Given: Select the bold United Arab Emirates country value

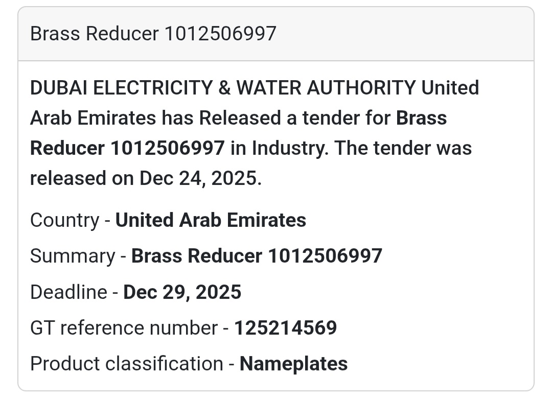Looking at the screenshot, I should (x=211, y=220).
